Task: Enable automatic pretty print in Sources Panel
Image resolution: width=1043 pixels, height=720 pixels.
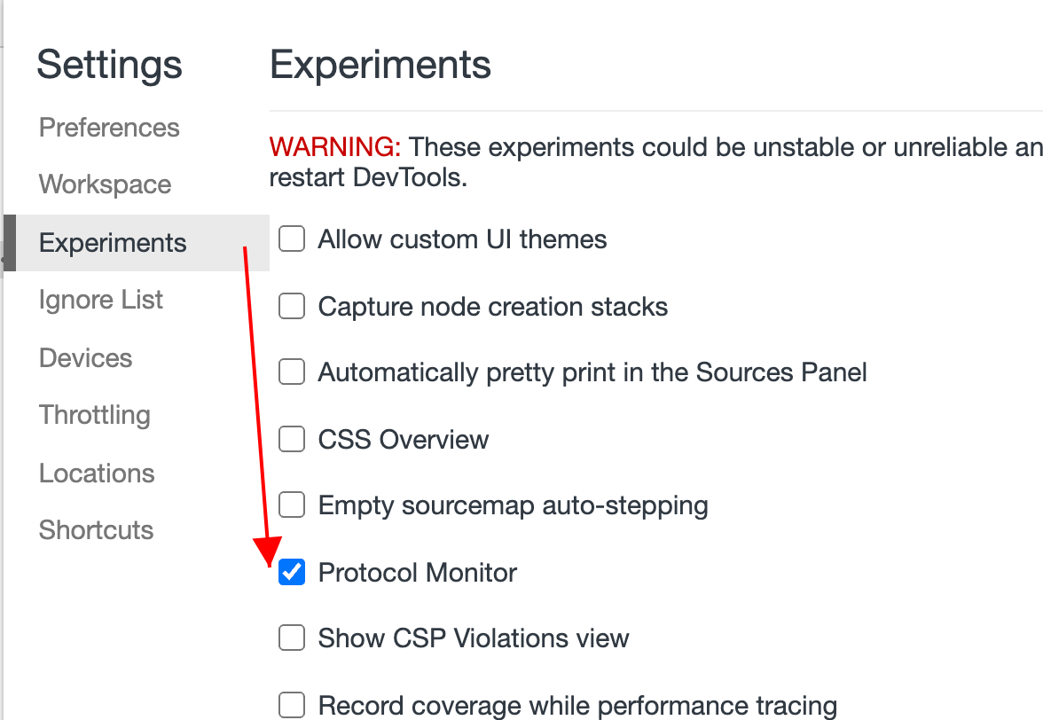Action: (x=292, y=372)
